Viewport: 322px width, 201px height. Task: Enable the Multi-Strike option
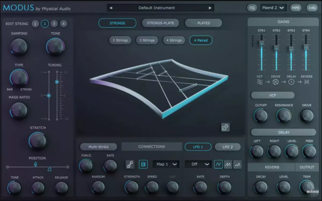(98, 147)
